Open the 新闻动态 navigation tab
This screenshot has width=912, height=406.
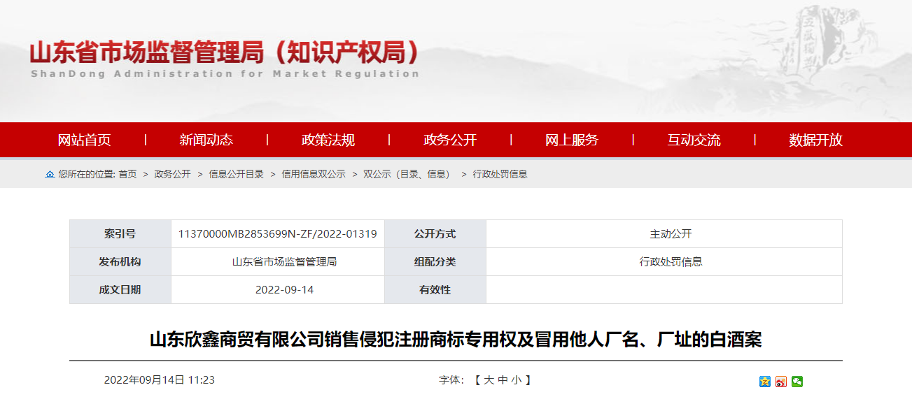point(206,140)
